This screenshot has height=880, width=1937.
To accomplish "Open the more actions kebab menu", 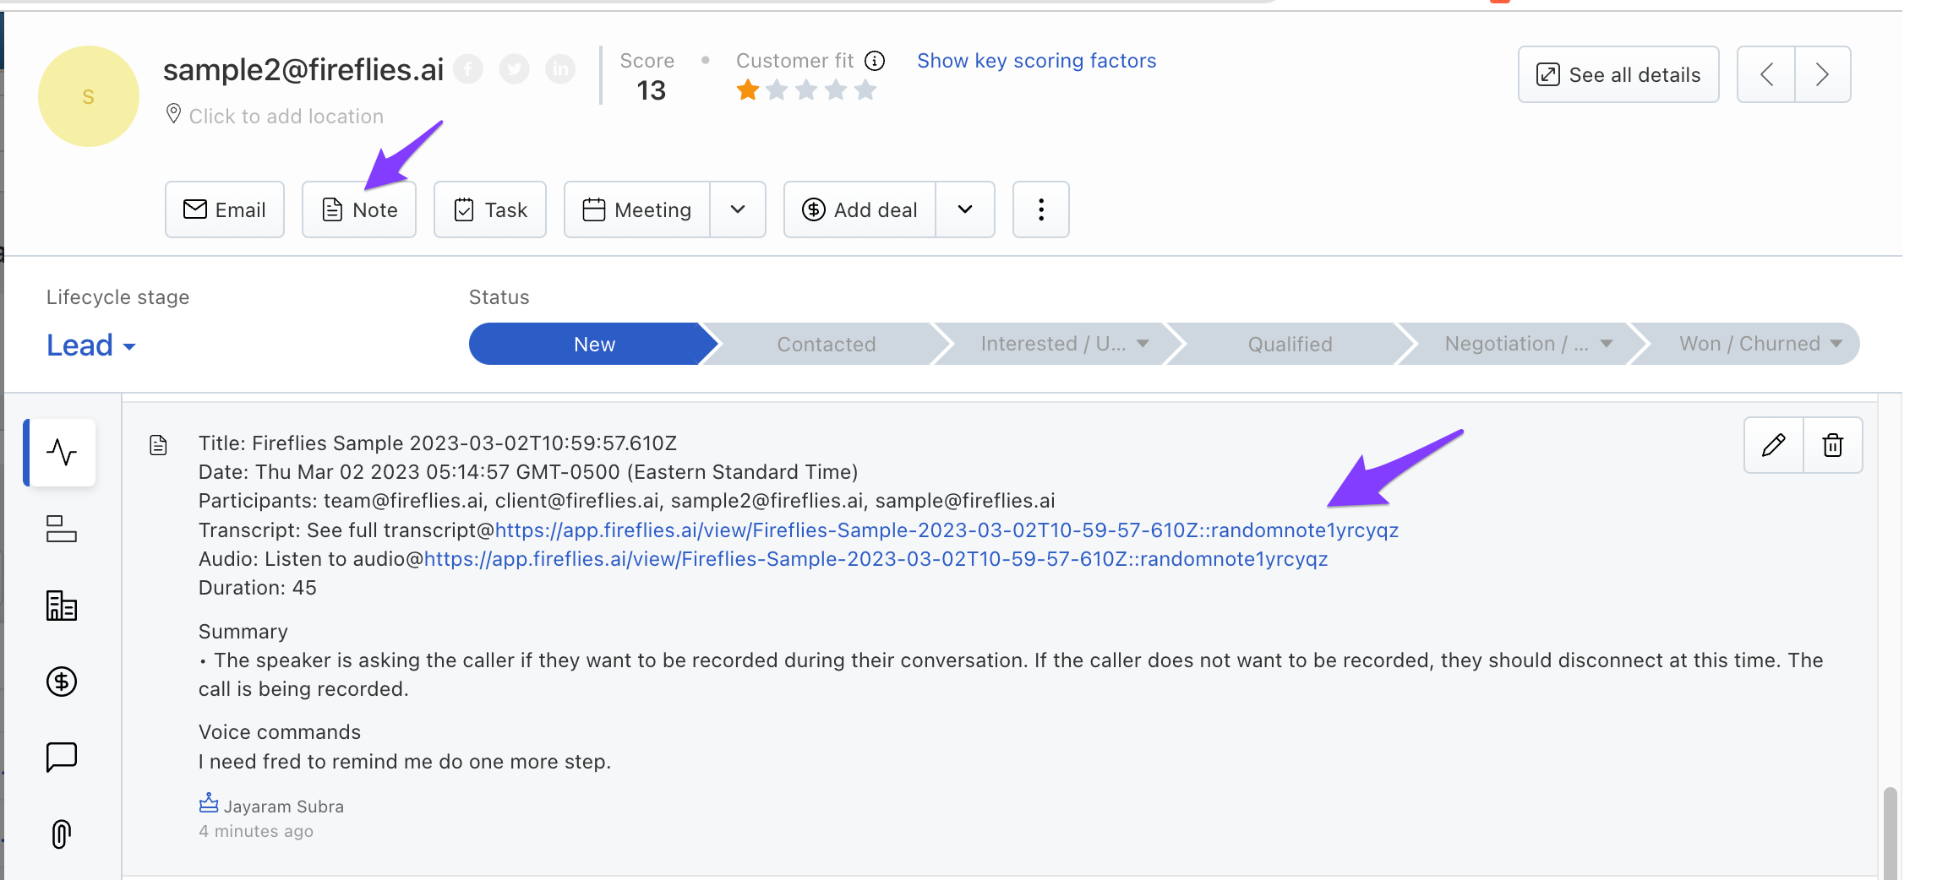I will tap(1041, 209).
